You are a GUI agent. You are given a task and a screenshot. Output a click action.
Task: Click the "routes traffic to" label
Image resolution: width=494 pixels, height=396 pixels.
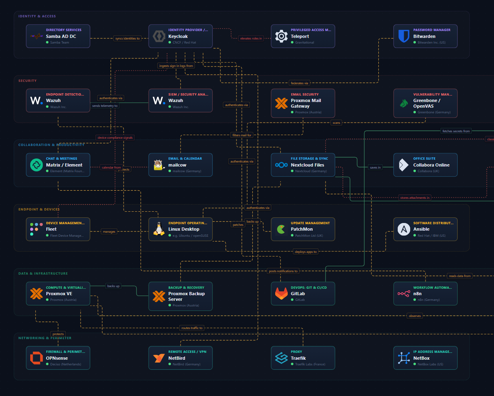click(192, 328)
